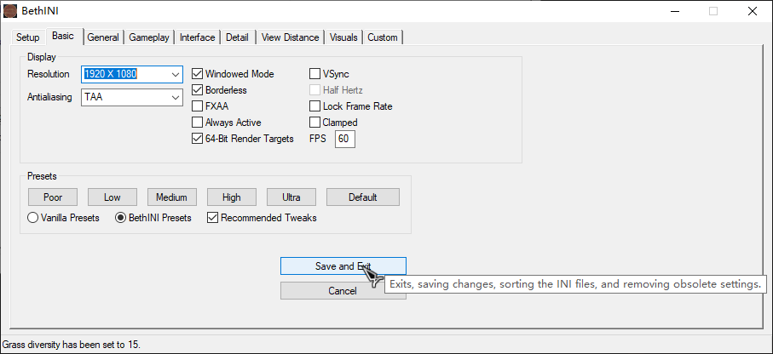The height and width of the screenshot is (354, 773).
Task: Enable the VSync checkbox
Action: [x=314, y=74]
